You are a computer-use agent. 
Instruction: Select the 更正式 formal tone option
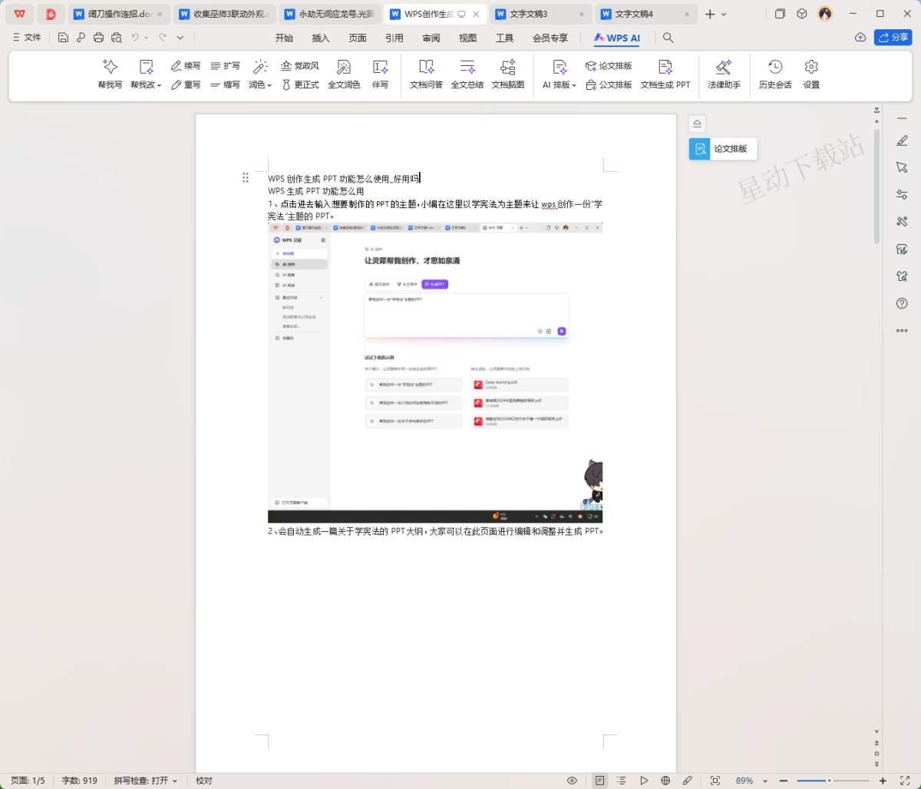(x=300, y=84)
